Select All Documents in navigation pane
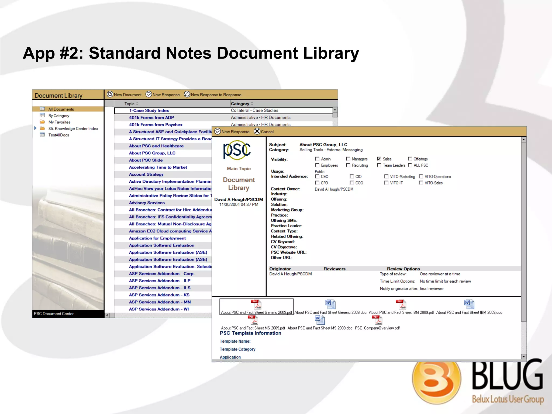552x414 pixels. 61,109
